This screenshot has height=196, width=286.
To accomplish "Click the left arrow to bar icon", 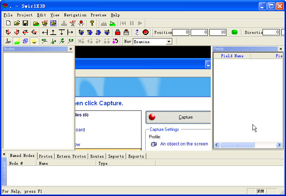I will (45, 32).
